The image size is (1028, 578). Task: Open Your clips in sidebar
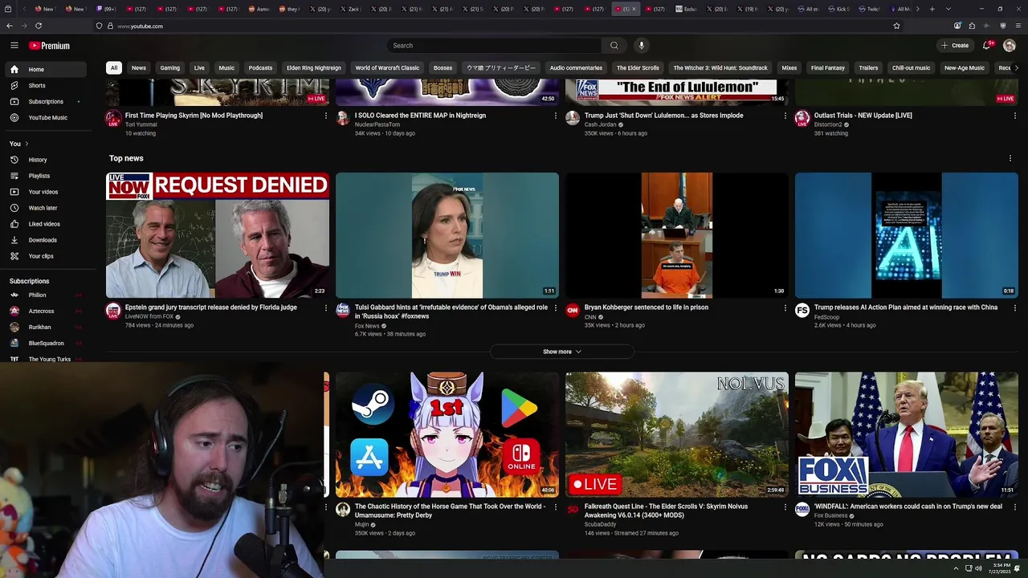[x=45, y=256]
